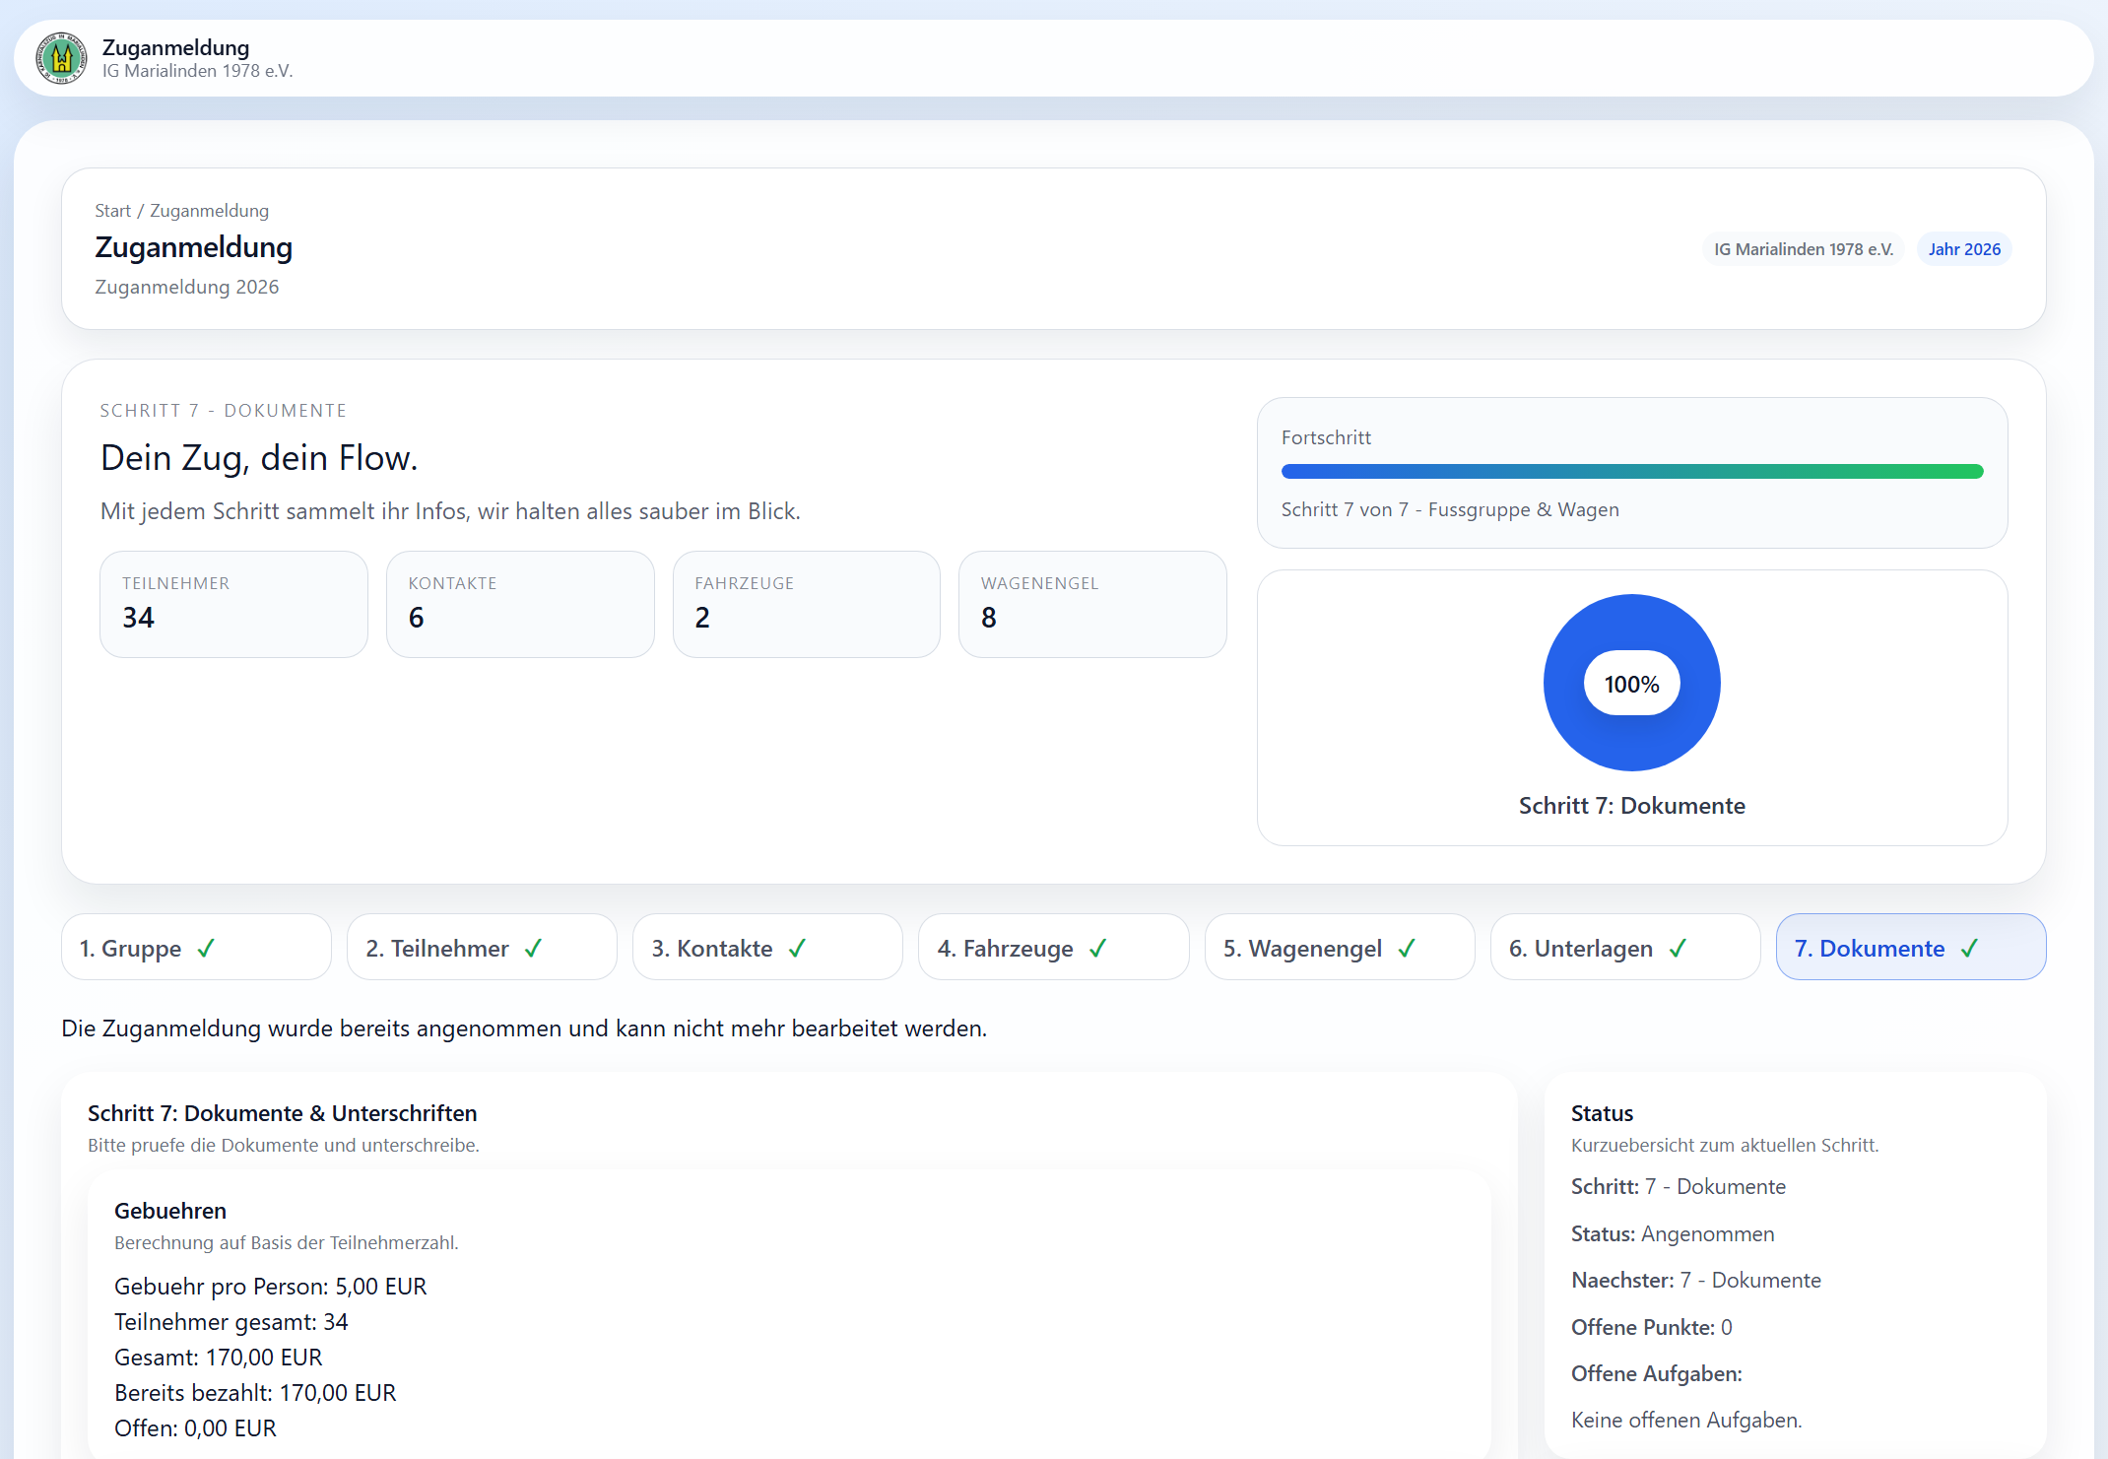The height and width of the screenshot is (1459, 2108).
Task: Click the green checkmark on Gruppe step
Action: pyautogui.click(x=206, y=949)
